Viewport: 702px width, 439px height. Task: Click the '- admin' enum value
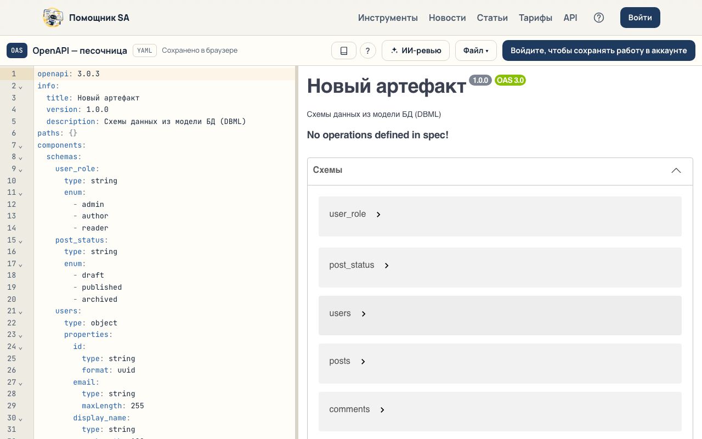[x=88, y=204]
